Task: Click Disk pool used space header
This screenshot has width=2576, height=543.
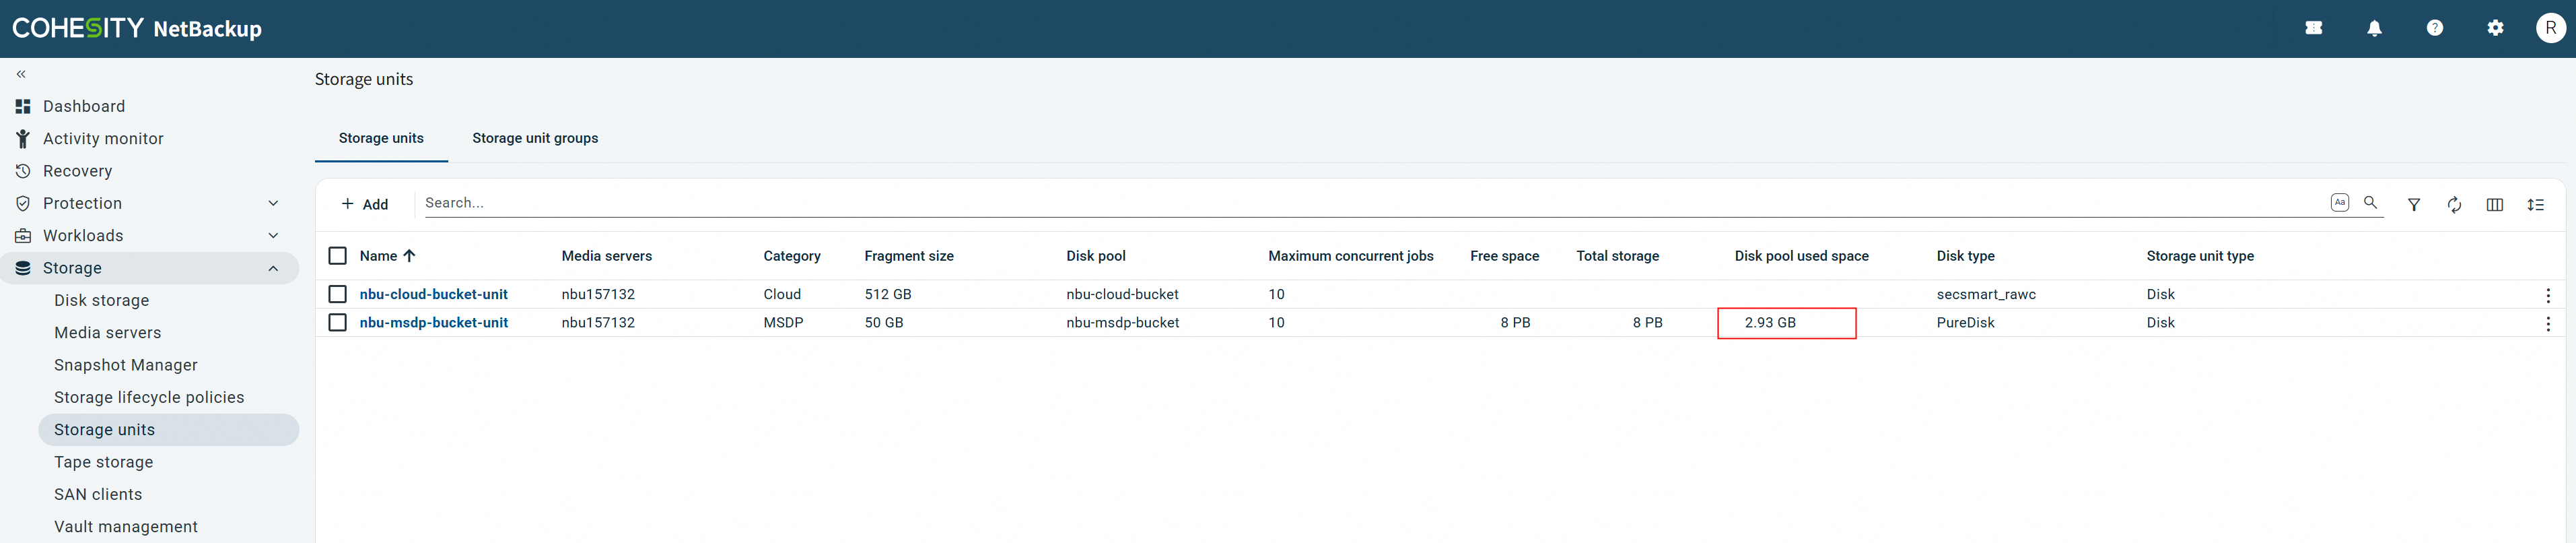Action: (x=1802, y=256)
